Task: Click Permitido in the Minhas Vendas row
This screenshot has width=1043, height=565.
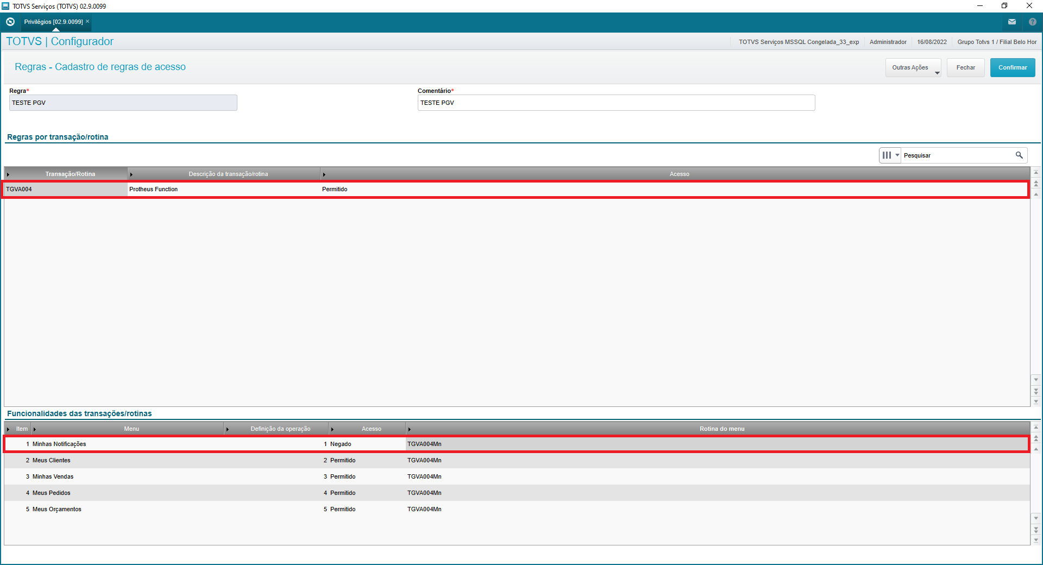Action: [x=343, y=476]
